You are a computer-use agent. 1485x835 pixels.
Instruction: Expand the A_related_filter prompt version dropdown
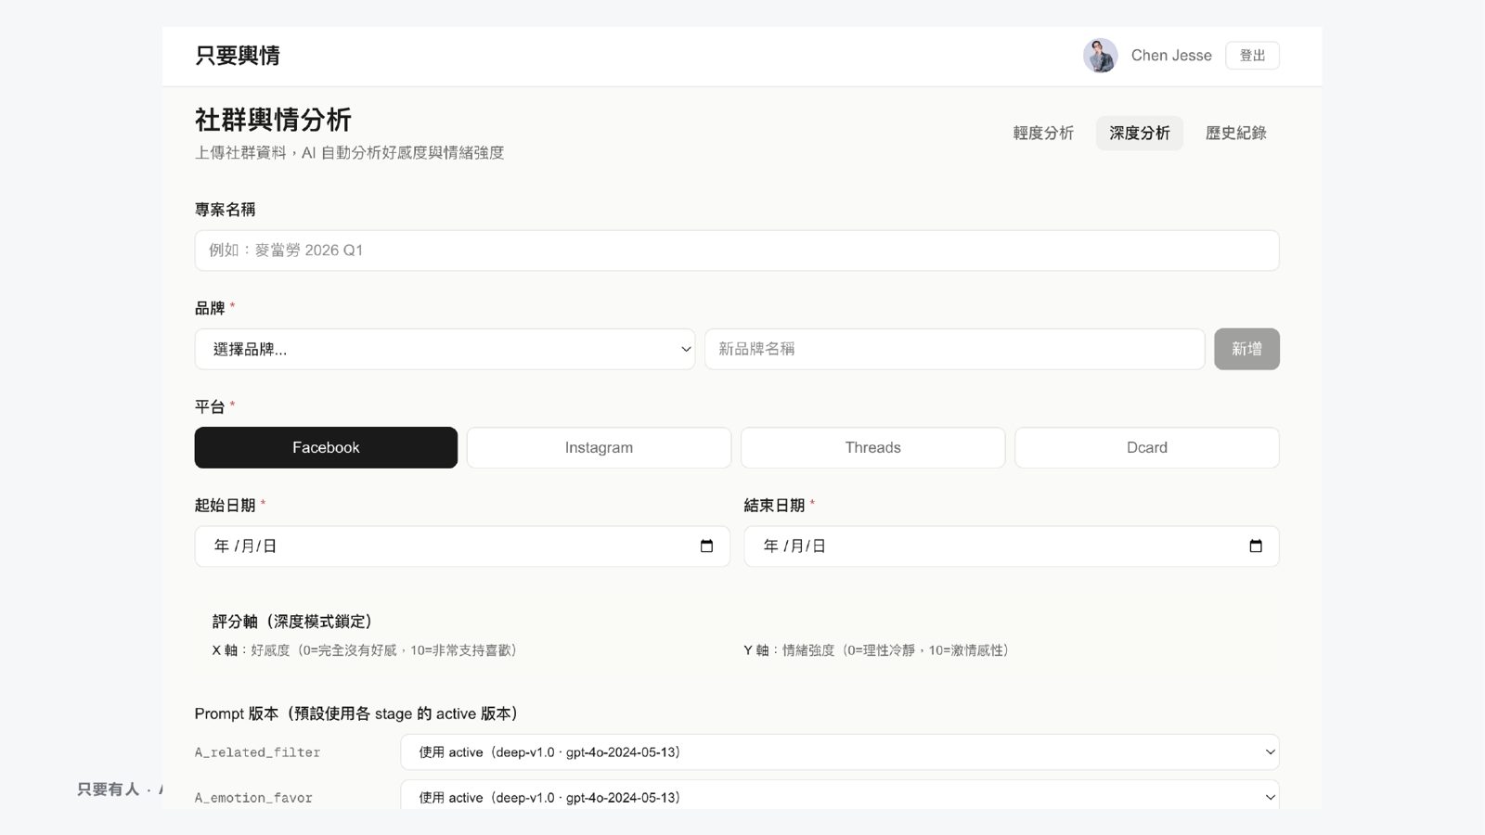(x=840, y=752)
